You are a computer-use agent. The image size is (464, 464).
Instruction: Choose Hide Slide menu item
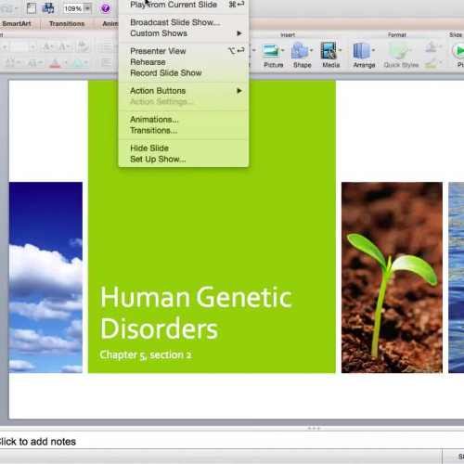[184, 148]
